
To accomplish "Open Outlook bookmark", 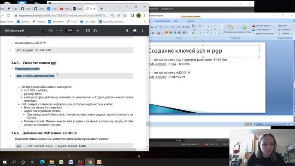I will (x=23, y=22).
